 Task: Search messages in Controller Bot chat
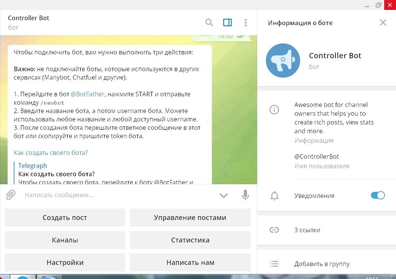tap(209, 22)
